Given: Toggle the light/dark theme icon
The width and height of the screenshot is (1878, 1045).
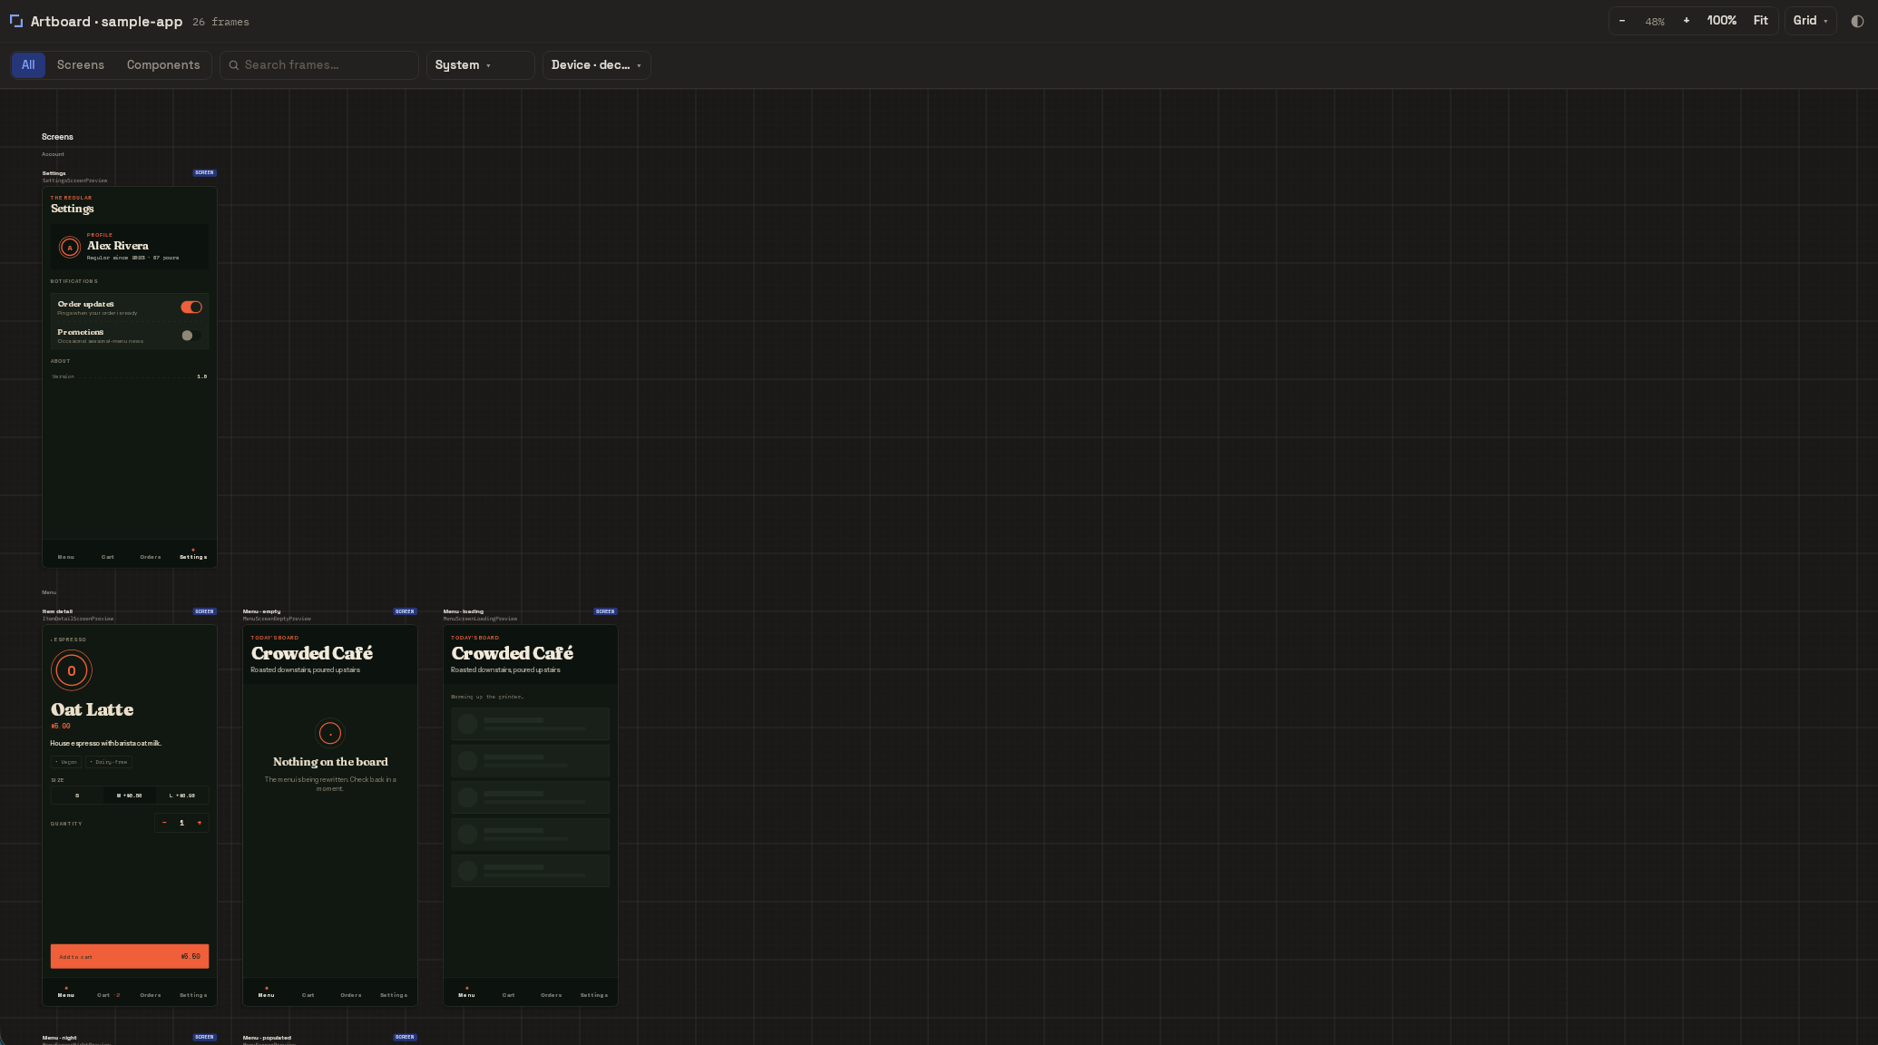Looking at the screenshot, I should click(1857, 21).
